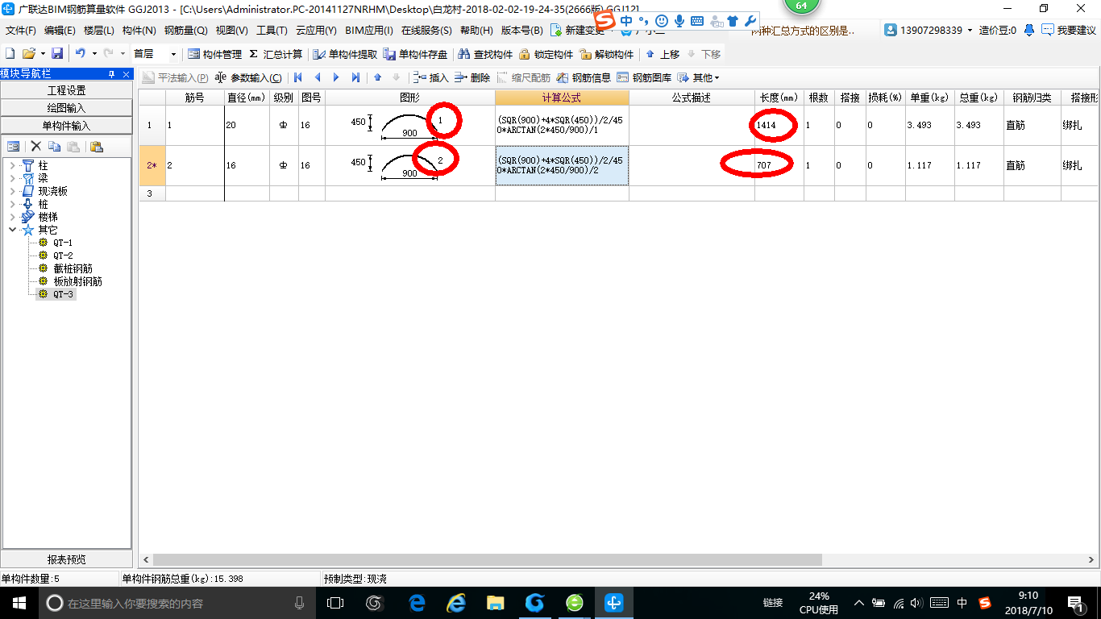Open the 工具(T) menu
This screenshot has height=619, width=1101.
click(x=272, y=31)
